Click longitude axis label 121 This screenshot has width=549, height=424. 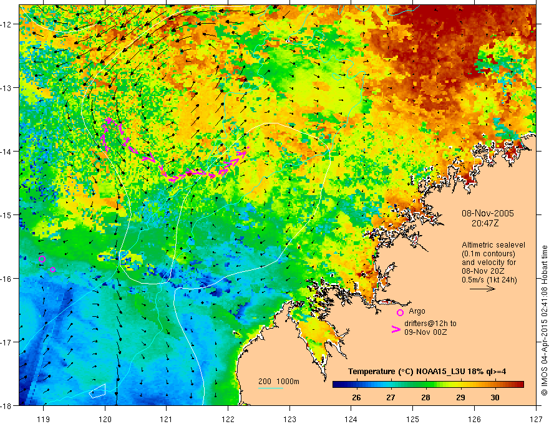(167, 419)
